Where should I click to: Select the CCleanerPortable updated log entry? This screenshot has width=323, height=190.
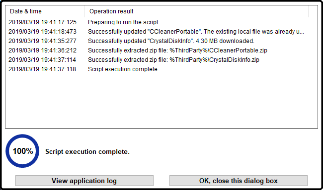[161, 32]
